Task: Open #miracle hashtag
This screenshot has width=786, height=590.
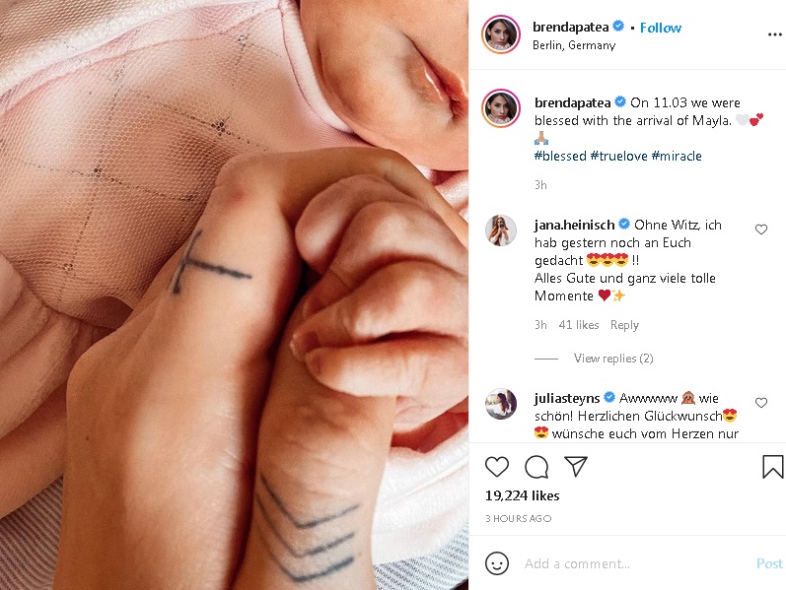Action: click(677, 156)
